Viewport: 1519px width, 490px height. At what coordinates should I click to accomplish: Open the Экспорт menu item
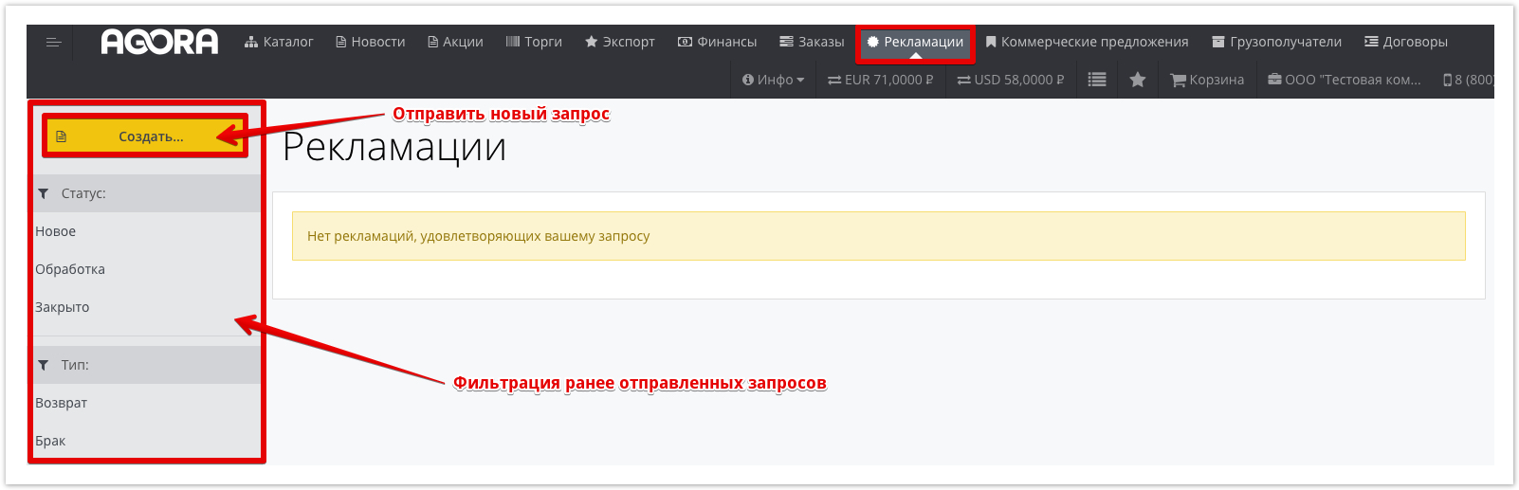[x=620, y=42]
